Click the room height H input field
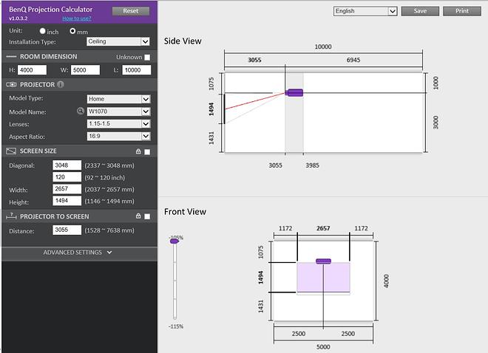The height and width of the screenshot is (353, 488). pyautogui.click(x=32, y=70)
